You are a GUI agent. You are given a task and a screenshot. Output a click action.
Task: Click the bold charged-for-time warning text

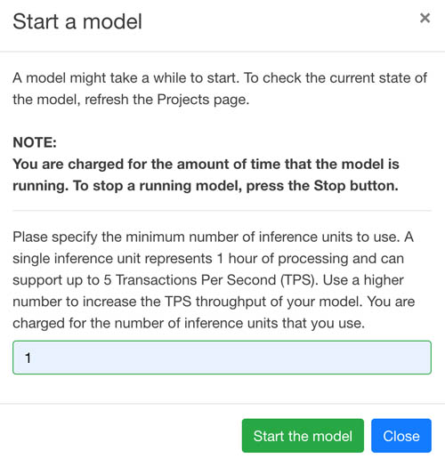pyautogui.click(x=206, y=175)
